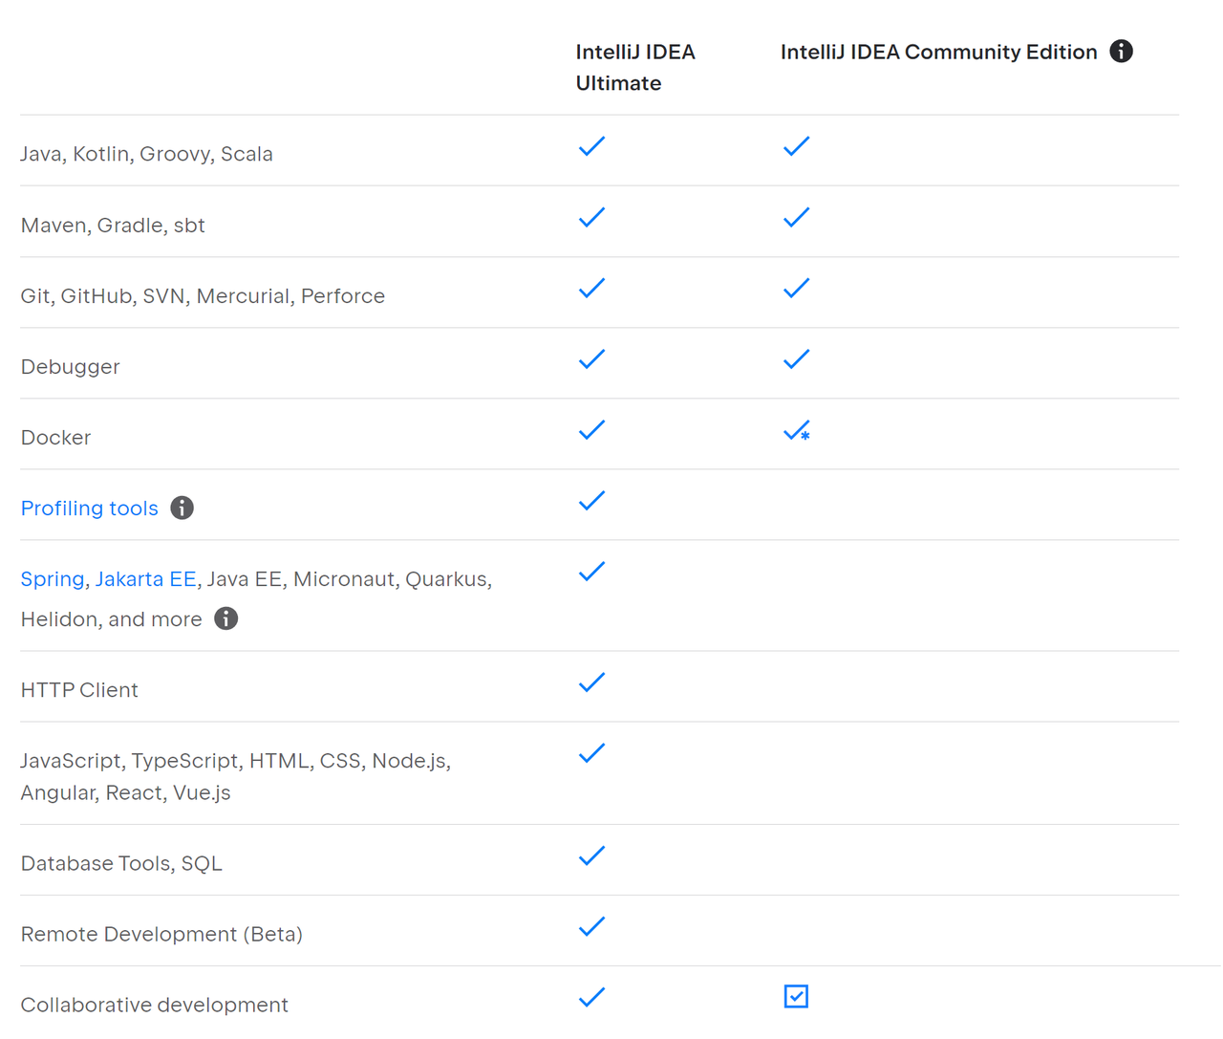This screenshot has width=1223, height=1039.
Task: Click the info icon after "Helidon, and more"
Action: click(225, 619)
